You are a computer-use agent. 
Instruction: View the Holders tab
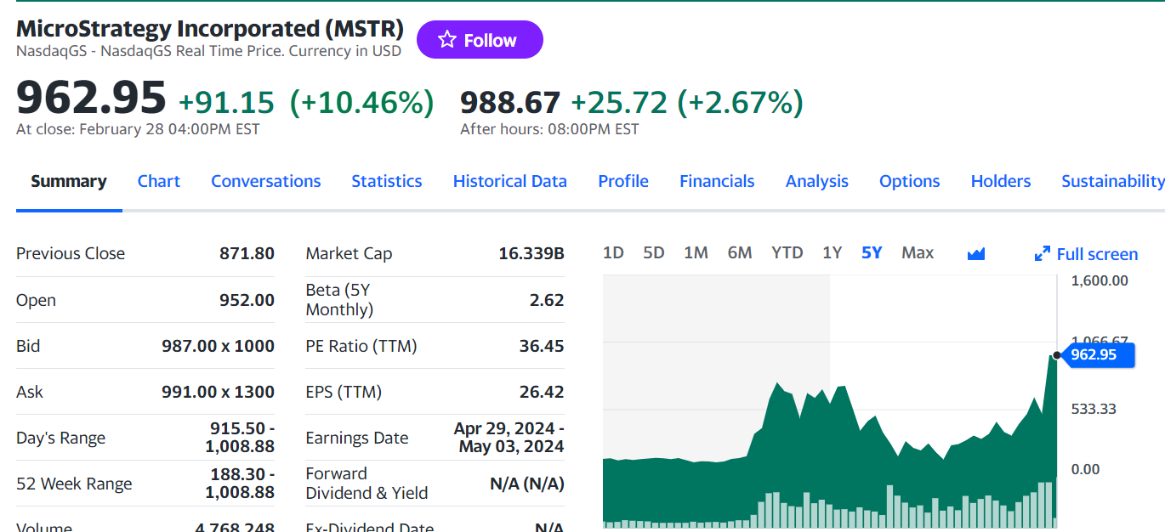pos(1001,181)
